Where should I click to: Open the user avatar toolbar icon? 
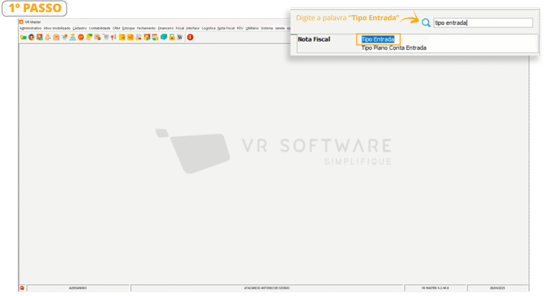[x=32, y=37]
